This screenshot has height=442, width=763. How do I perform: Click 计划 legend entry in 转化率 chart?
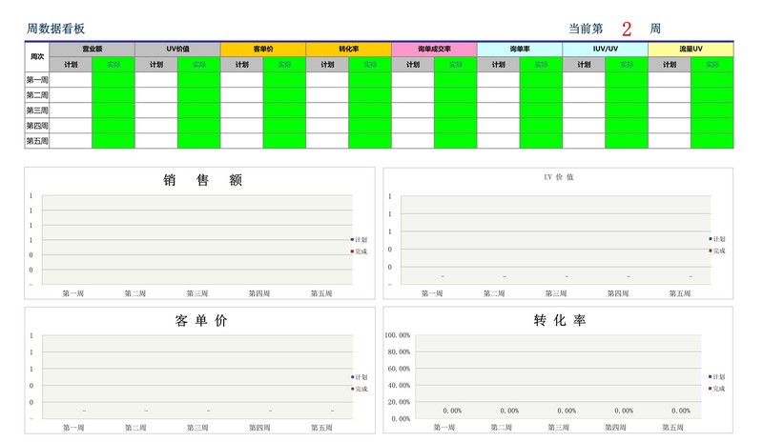717,377
